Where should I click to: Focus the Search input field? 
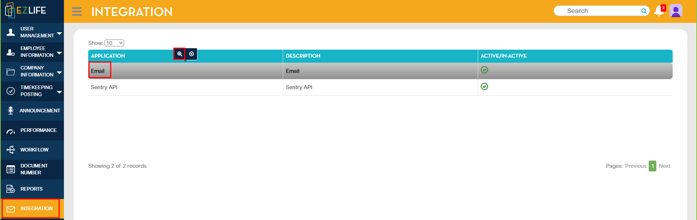coord(601,11)
